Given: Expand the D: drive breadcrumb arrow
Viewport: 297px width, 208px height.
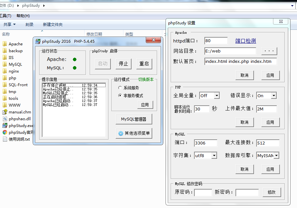Looking at the screenshot, I should 18,6.
